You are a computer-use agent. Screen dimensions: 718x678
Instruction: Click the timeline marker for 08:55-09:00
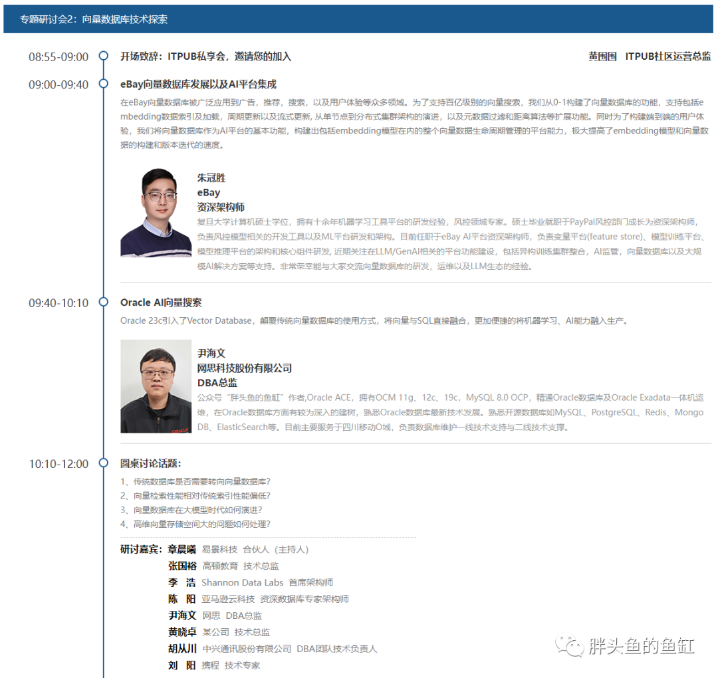point(104,56)
